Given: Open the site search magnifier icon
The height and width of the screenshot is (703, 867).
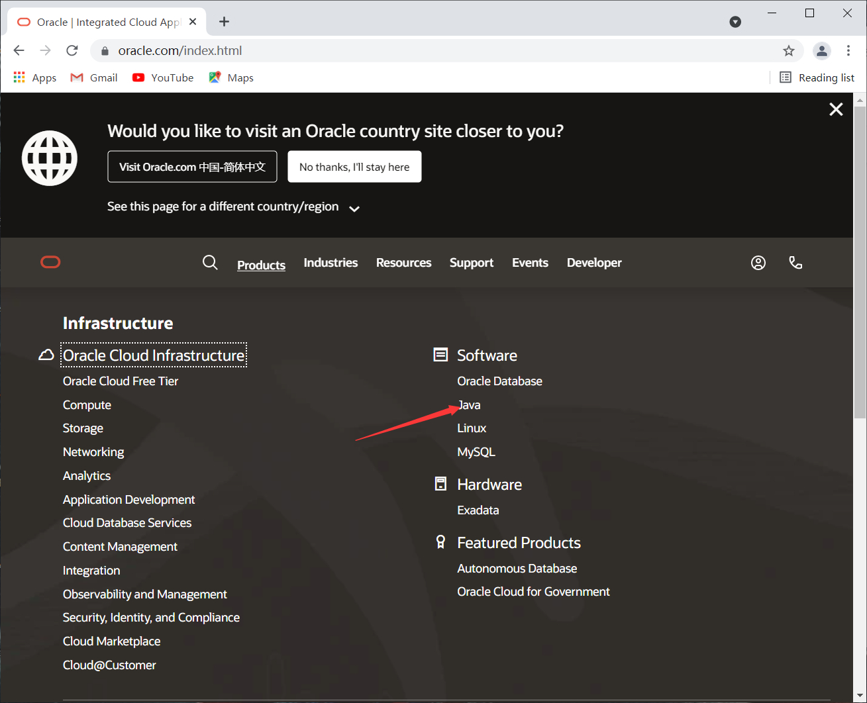Looking at the screenshot, I should coord(210,263).
